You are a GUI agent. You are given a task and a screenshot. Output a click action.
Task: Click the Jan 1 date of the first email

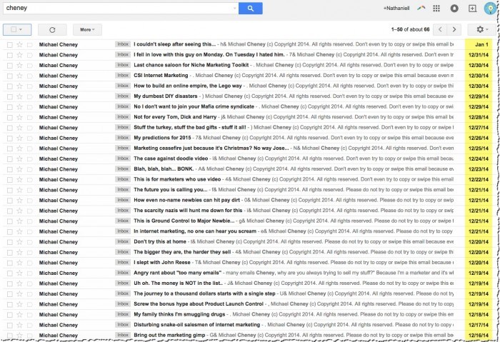point(481,44)
